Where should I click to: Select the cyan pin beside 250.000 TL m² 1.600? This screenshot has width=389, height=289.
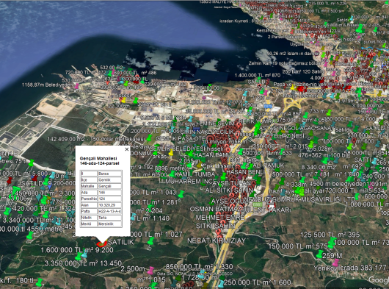(x=222, y=284)
